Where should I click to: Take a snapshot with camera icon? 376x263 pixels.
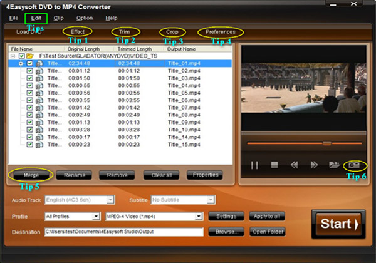pyautogui.click(x=354, y=165)
